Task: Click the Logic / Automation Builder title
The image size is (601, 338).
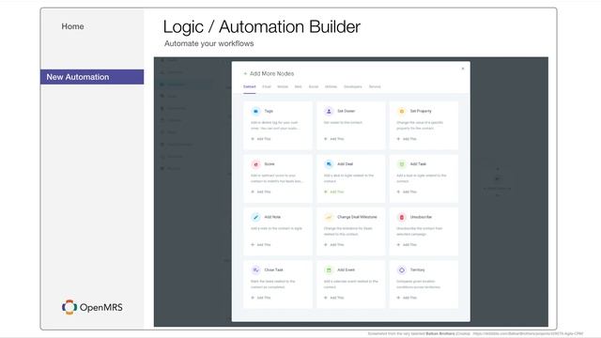Action: (x=262, y=27)
